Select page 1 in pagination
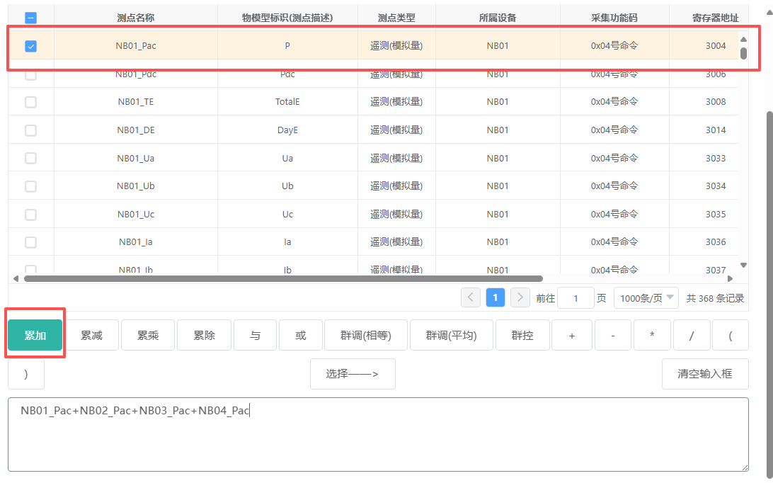This screenshot has height=483, width=773. pyautogui.click(x=496, y=298)
